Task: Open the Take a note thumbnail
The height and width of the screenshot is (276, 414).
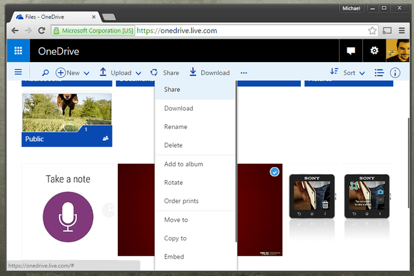Action: point(68,210)
